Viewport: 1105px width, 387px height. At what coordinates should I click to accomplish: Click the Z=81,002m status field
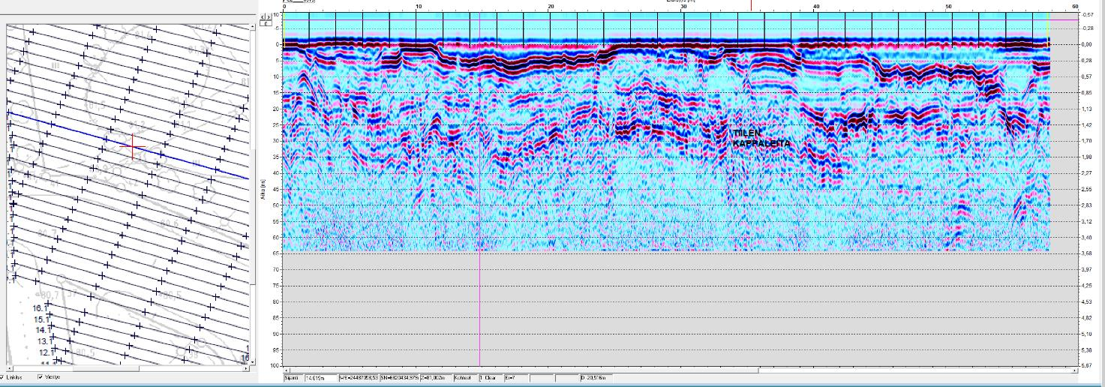pos(437,378)
